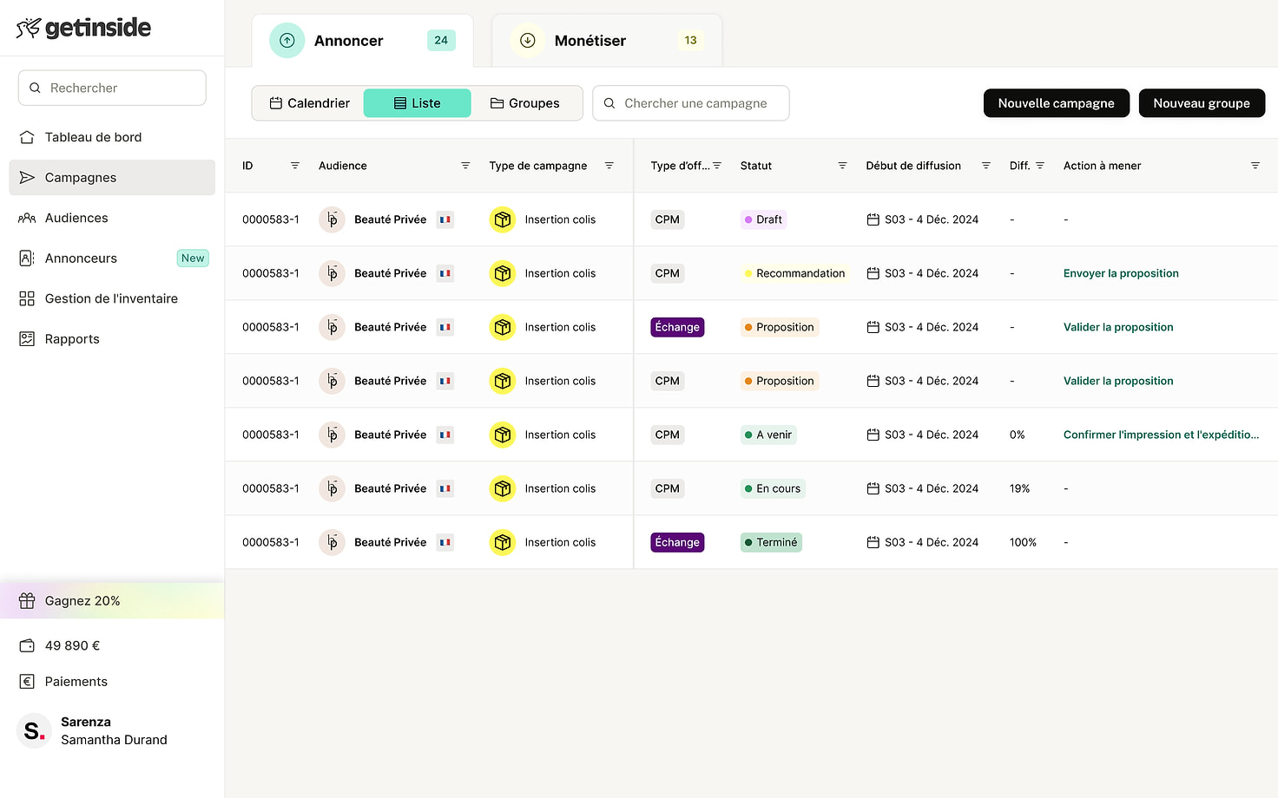Open the Statut column filter
This screenshot has width=1278, height=798.
coord(842,166)
